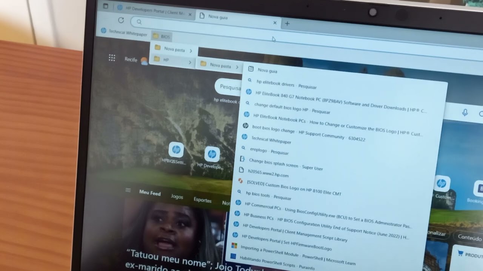The width and height of the screenshot is (483, 271).
Task: Open Technical Whitepaper in the favorites bar
Action: [124, 32]
